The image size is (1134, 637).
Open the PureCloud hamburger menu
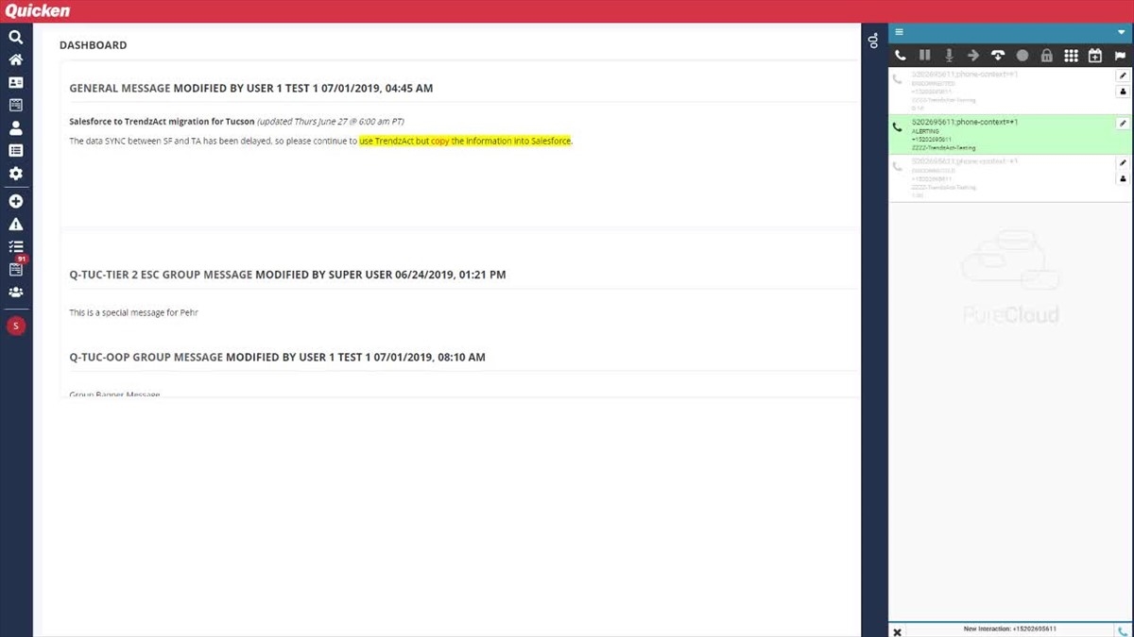click(x=900, y=32)
